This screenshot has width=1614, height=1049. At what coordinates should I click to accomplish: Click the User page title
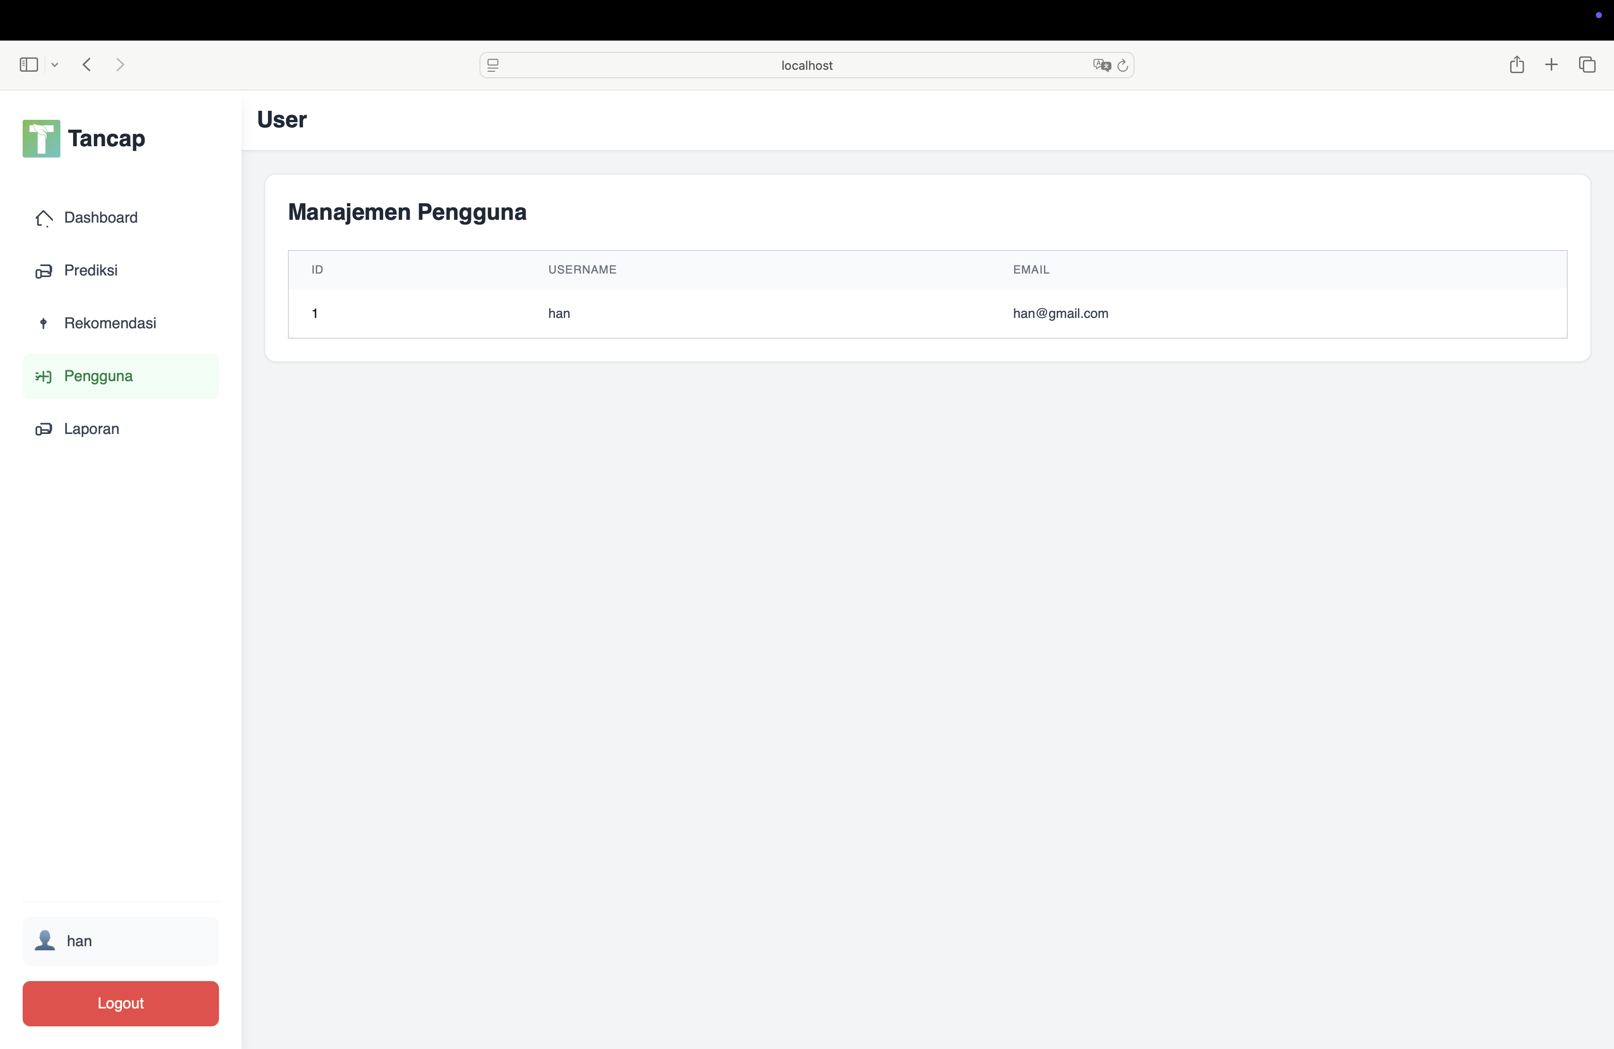point(282,120)
